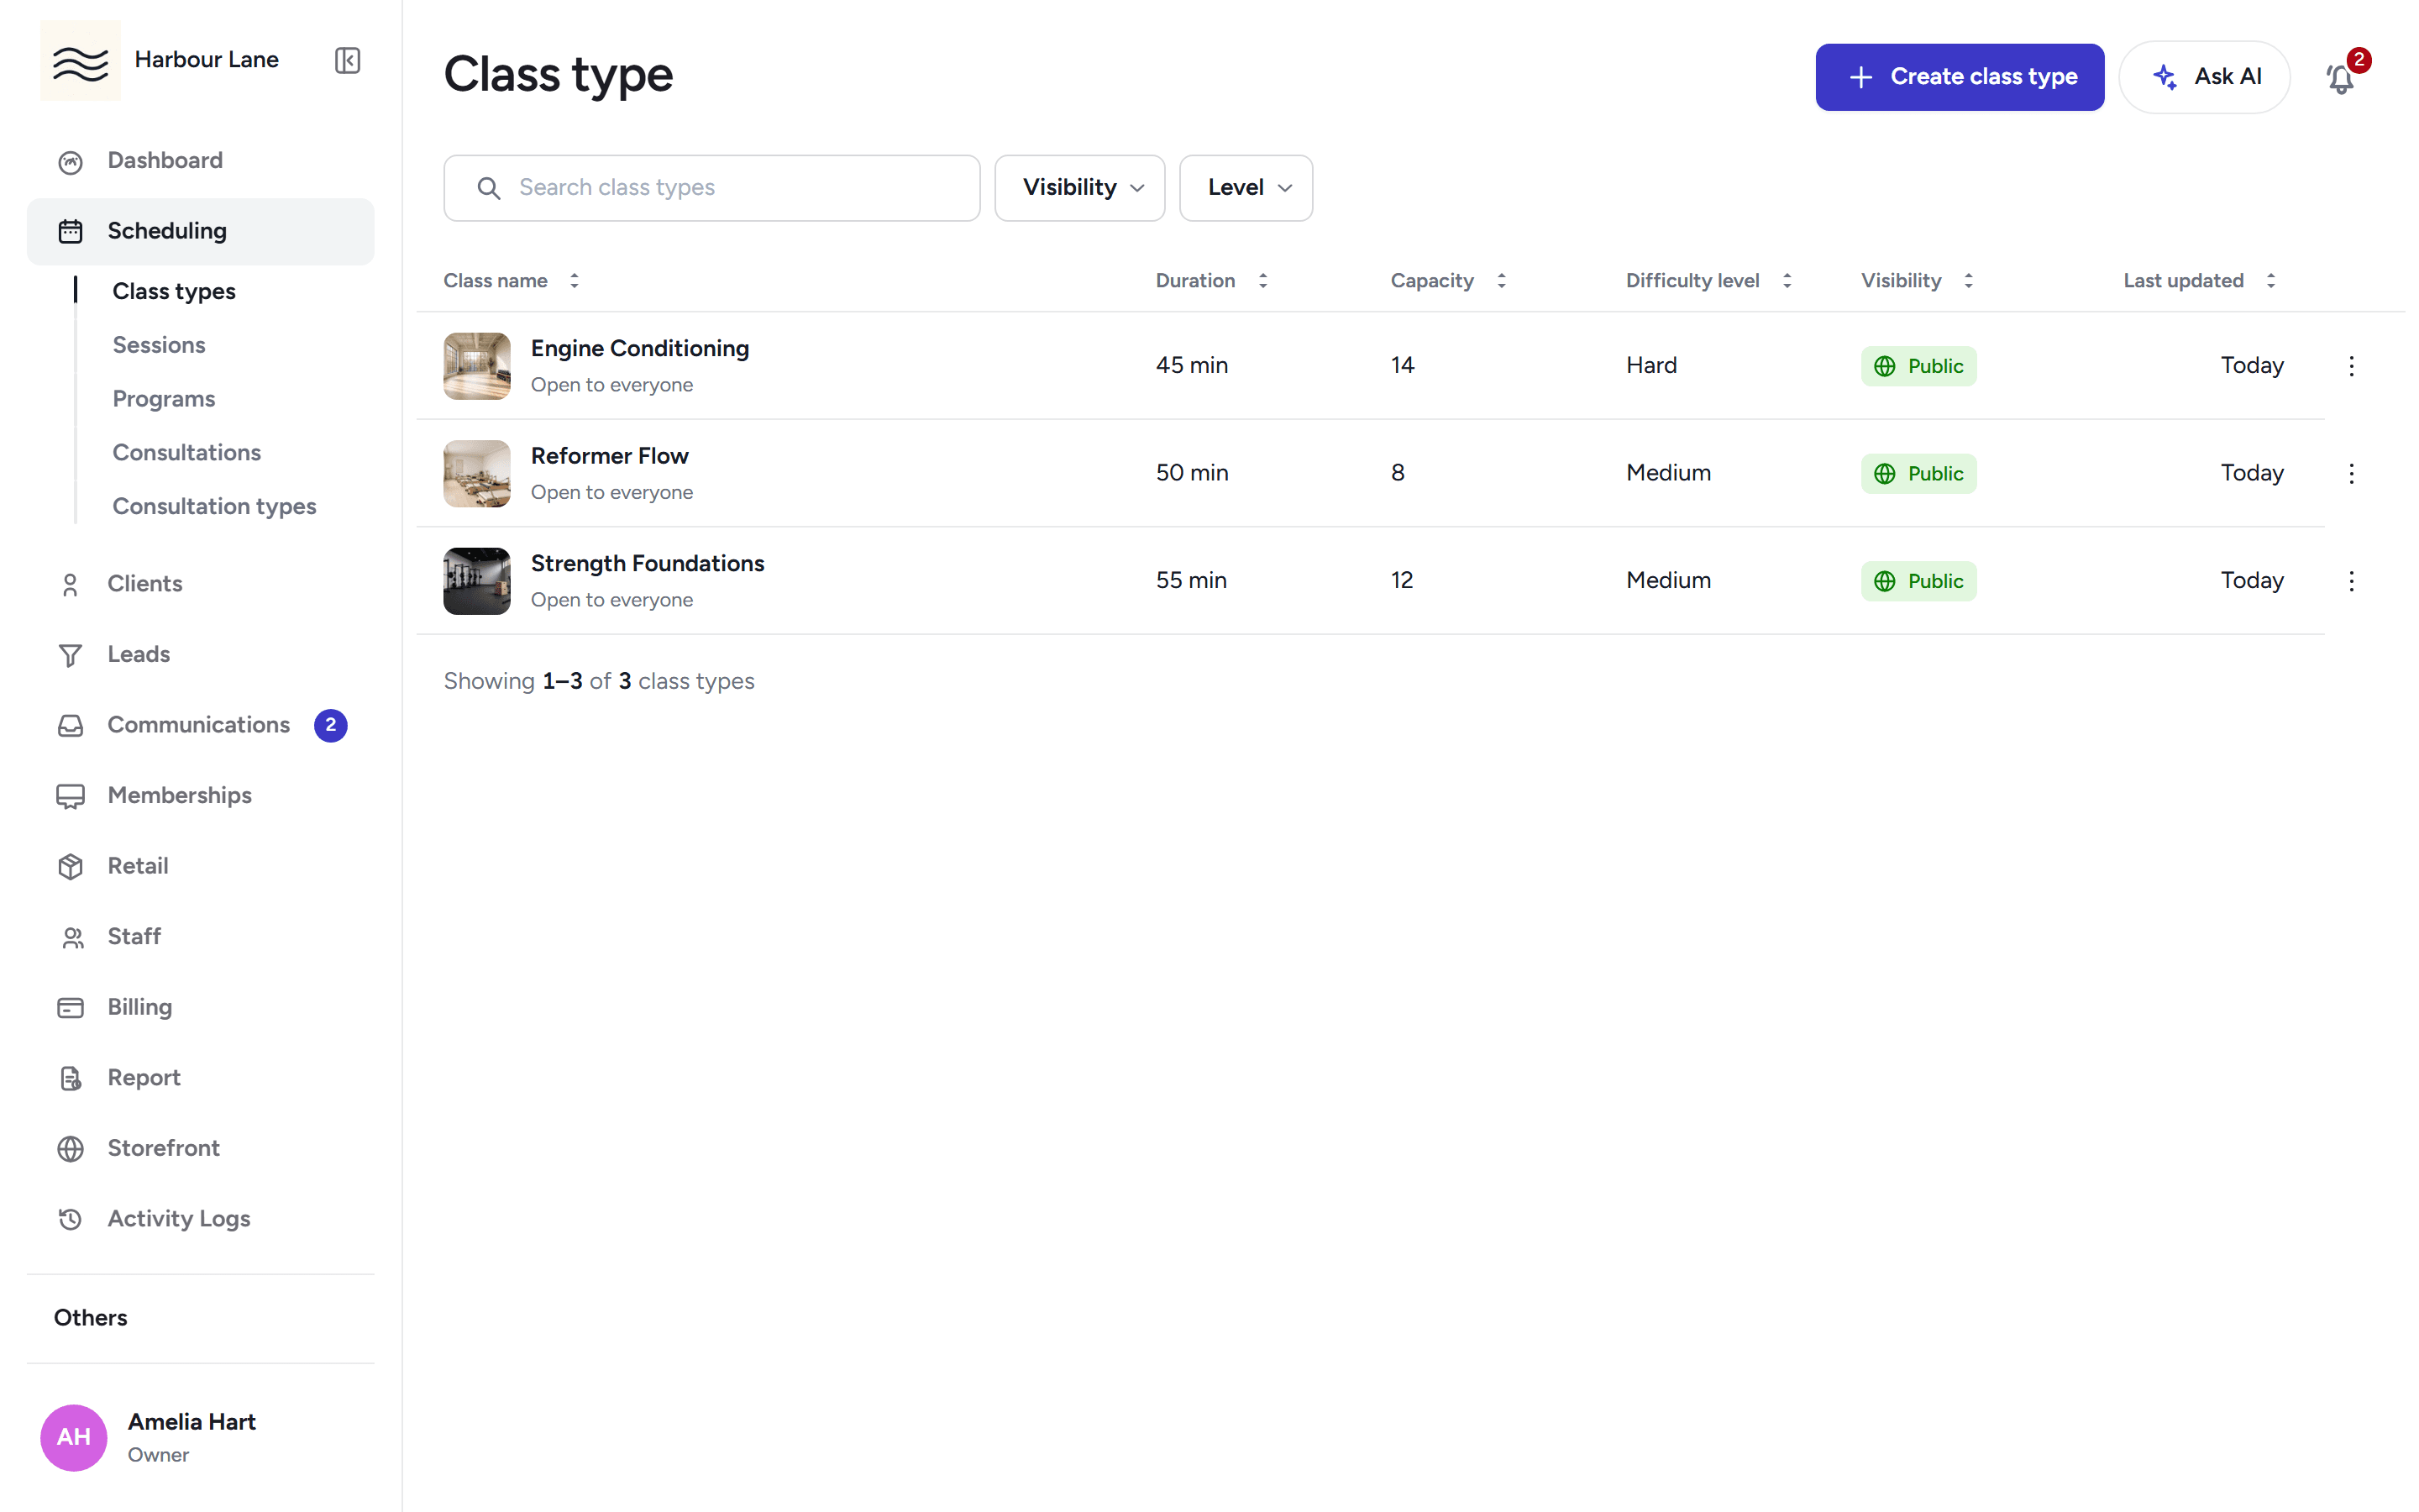2419x1512 pixels.
Task: Click the Harbour Lane wave logo
Action: (80, 60)
